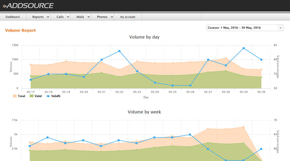
Task: Expand the Phones dropdown arrow
Action: click(x=112, y=17)
